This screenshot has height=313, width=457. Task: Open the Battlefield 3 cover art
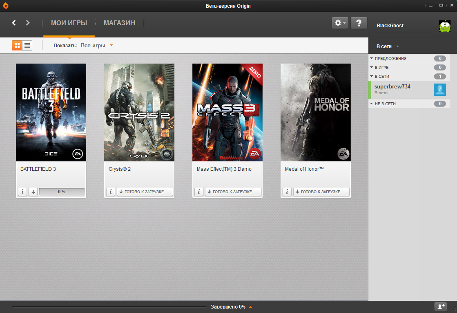pyautogui.click(x=51, y=112)
